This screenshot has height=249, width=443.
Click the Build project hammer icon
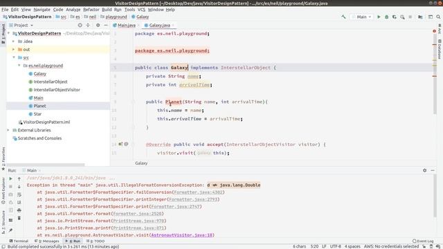(x=343, y=17)
